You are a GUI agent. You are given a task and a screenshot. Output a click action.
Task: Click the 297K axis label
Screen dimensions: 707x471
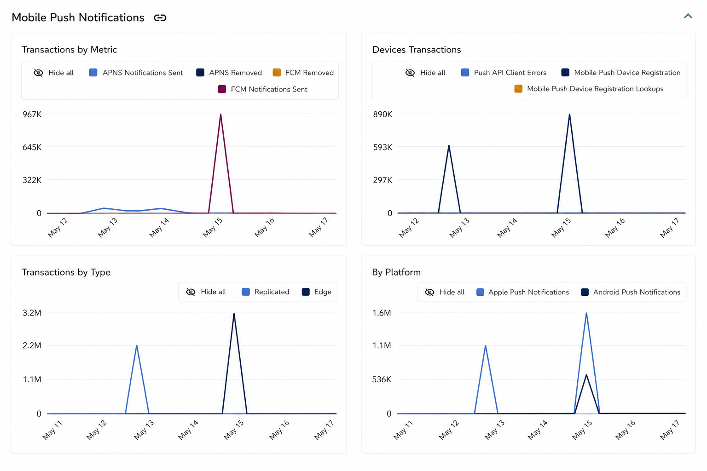[383, 180]
